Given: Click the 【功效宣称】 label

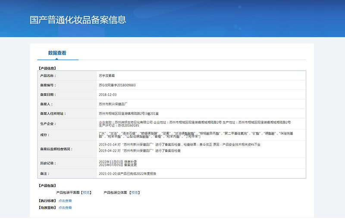Looking at the screenshot, I should coord(47,207).
